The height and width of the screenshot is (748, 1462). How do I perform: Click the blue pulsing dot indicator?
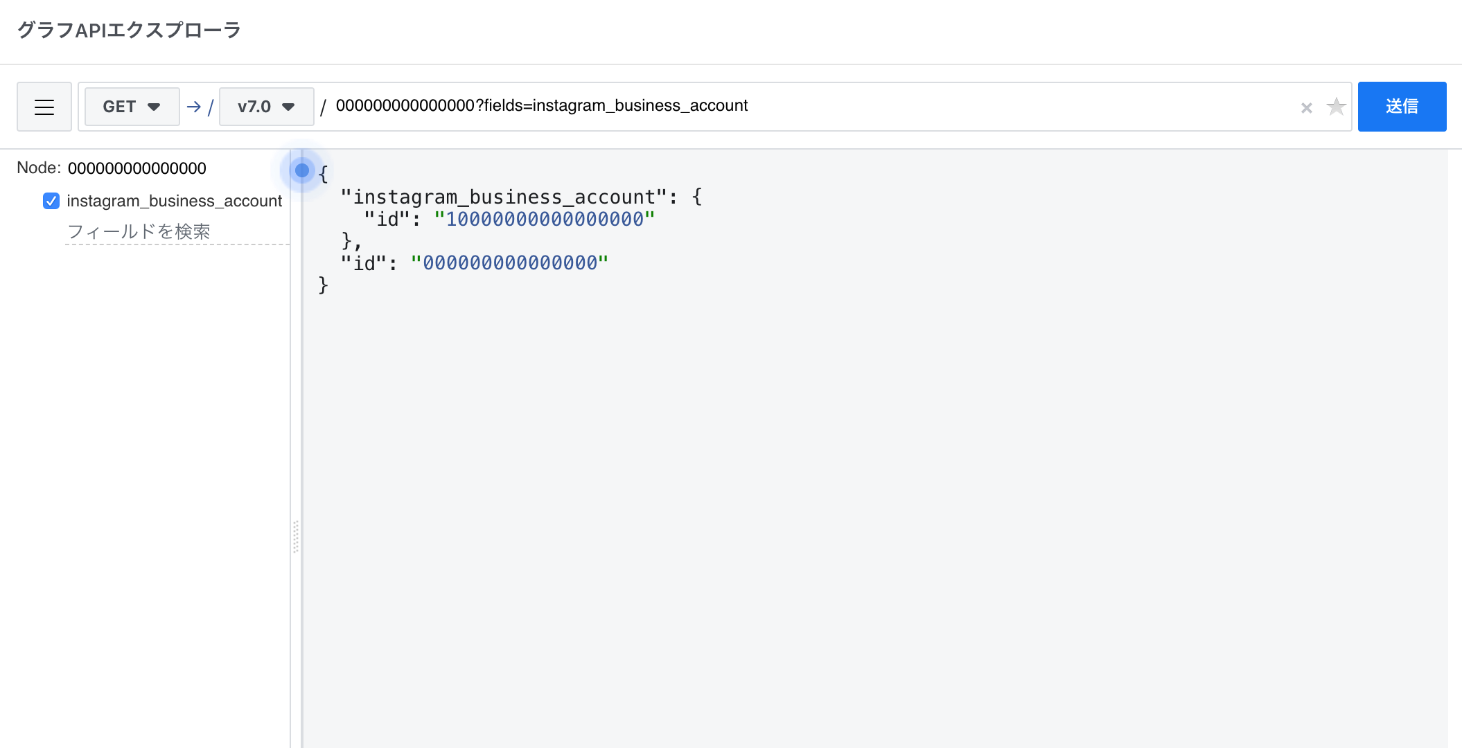click(x=302, y=170)
